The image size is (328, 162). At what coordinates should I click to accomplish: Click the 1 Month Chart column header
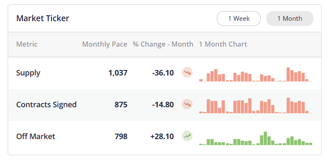pos(223,44)
